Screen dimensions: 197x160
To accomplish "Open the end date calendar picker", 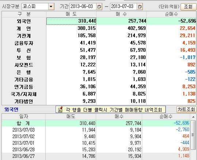I will click(140, 7).
